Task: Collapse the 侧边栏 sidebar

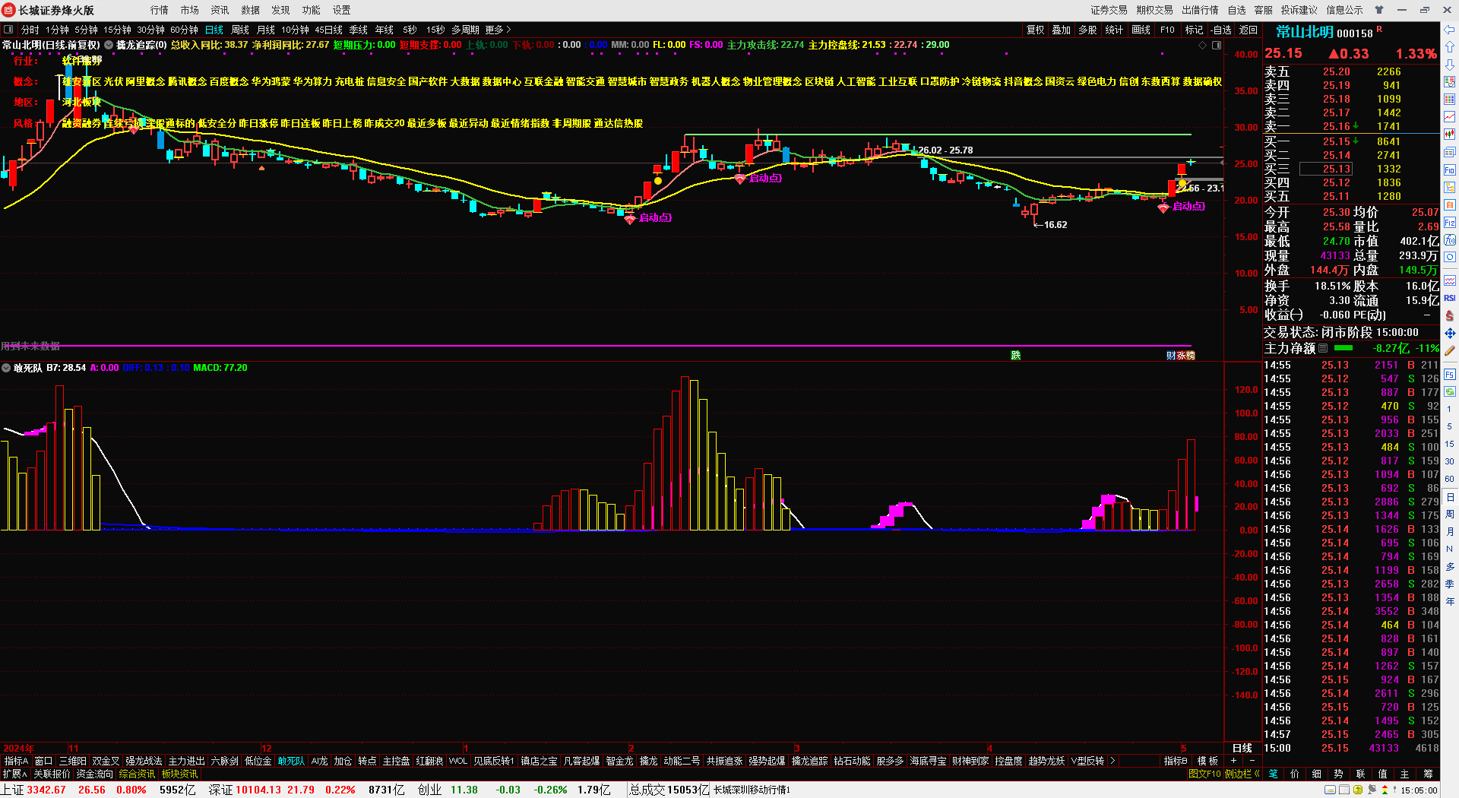Action: (x=1242, y=774)
